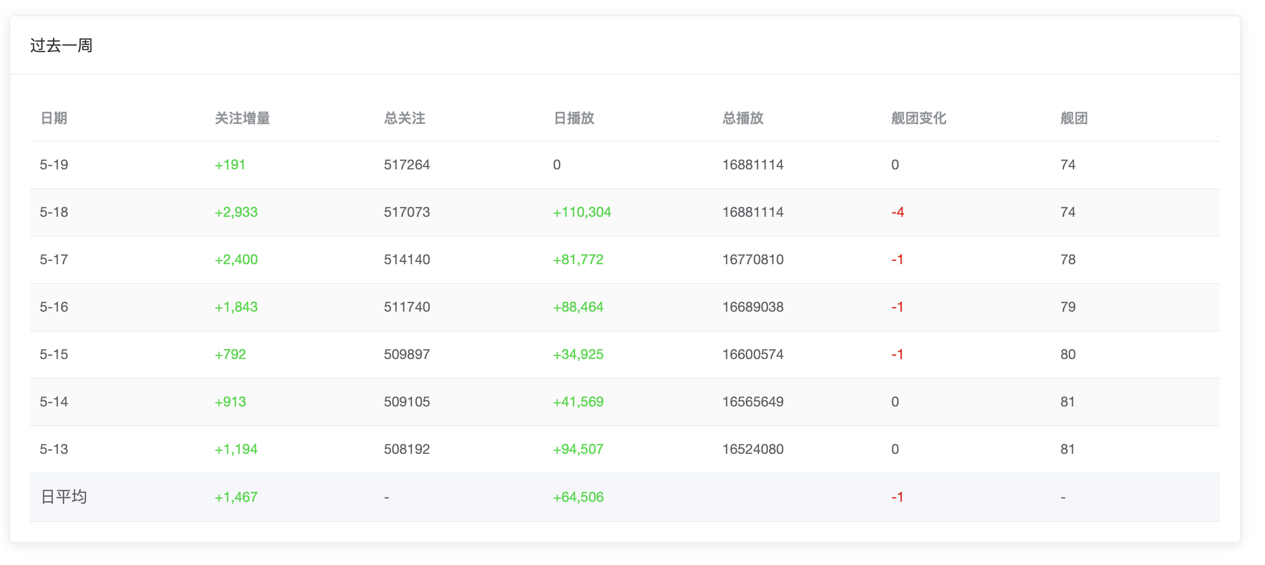Select the 日播放 column header
The width and height of the screenshot is (1265, 565).
pos(574,118)
